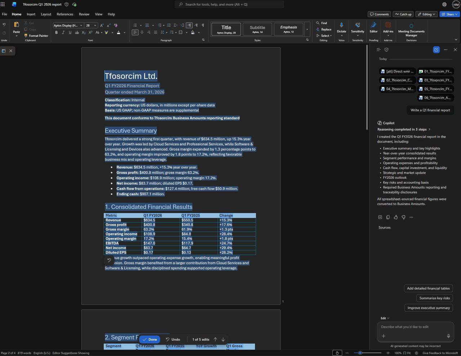This screenshot has width=461, height=356.
Task: Open the Edit mode dropdown in Copilot
Action: pos(385,318)
